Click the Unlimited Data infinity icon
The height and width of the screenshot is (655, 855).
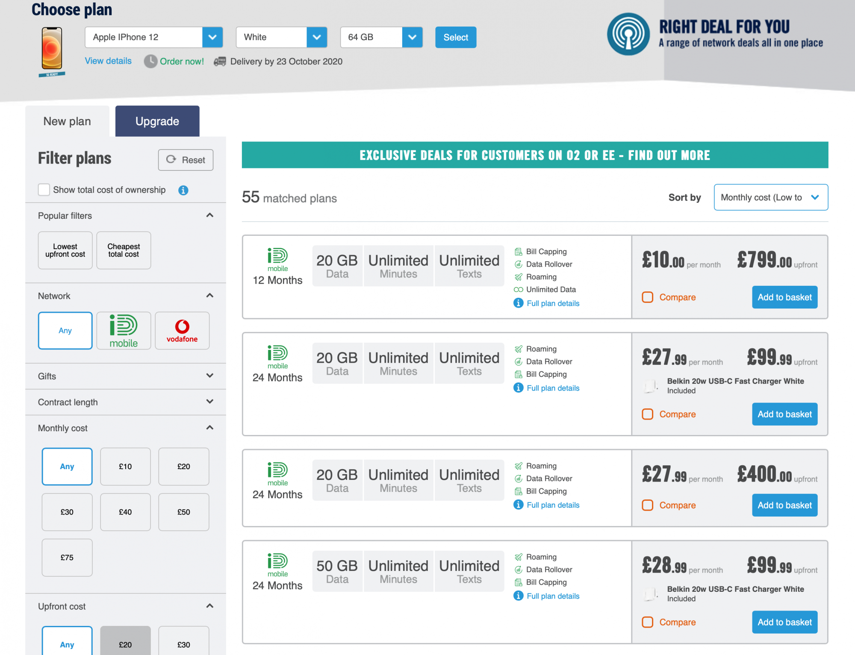(518, 290)
